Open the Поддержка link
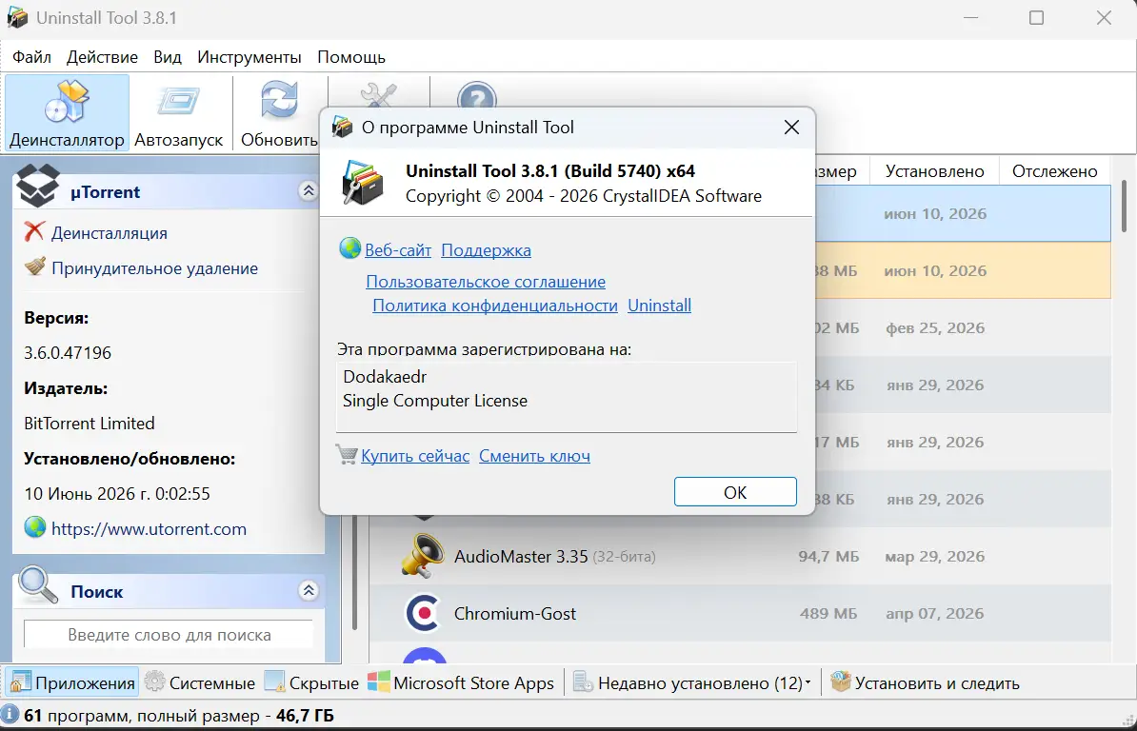The width and height of the screenshot is (1137, 731). [x=486, y=250]
